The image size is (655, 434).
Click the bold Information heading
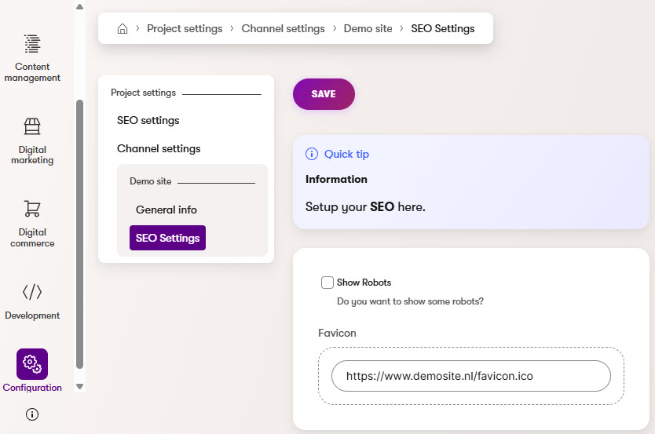(x=336, y=179)
